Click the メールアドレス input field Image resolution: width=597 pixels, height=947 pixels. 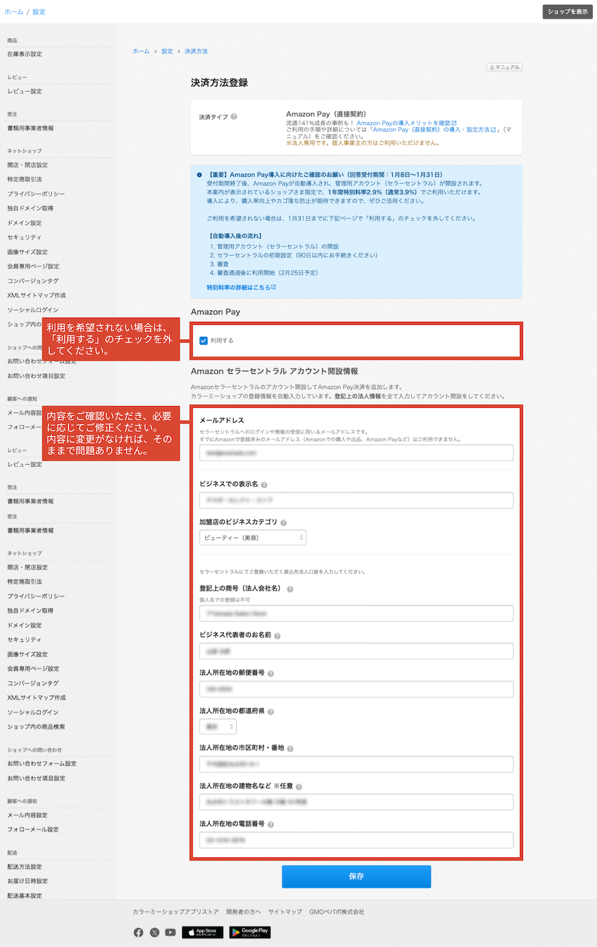click(356, 453)
